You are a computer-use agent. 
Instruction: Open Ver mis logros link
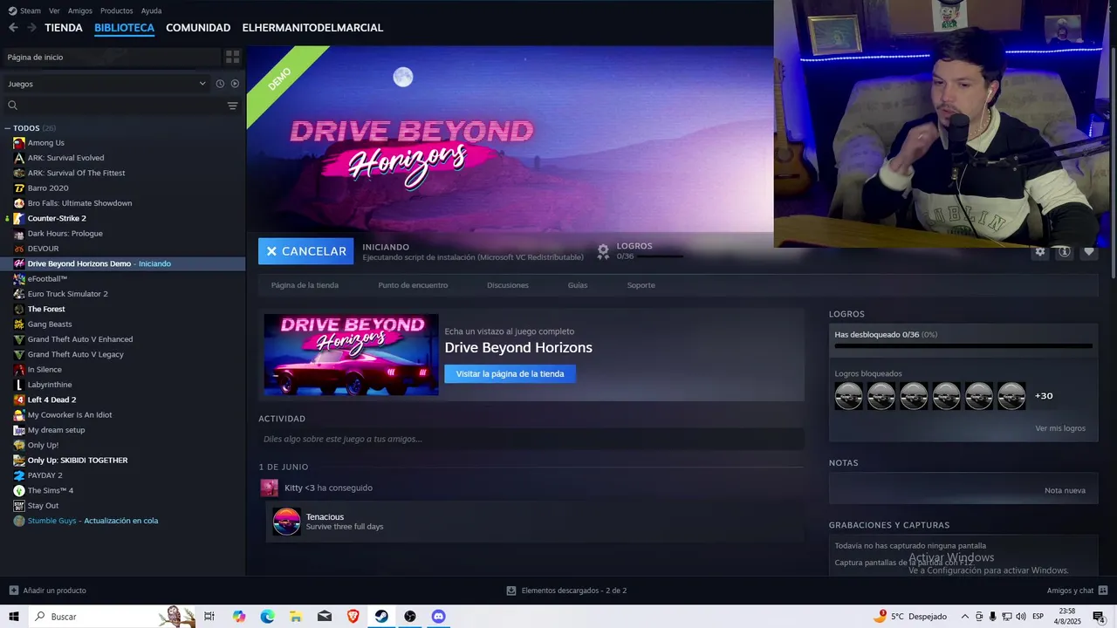point(1060,428)
